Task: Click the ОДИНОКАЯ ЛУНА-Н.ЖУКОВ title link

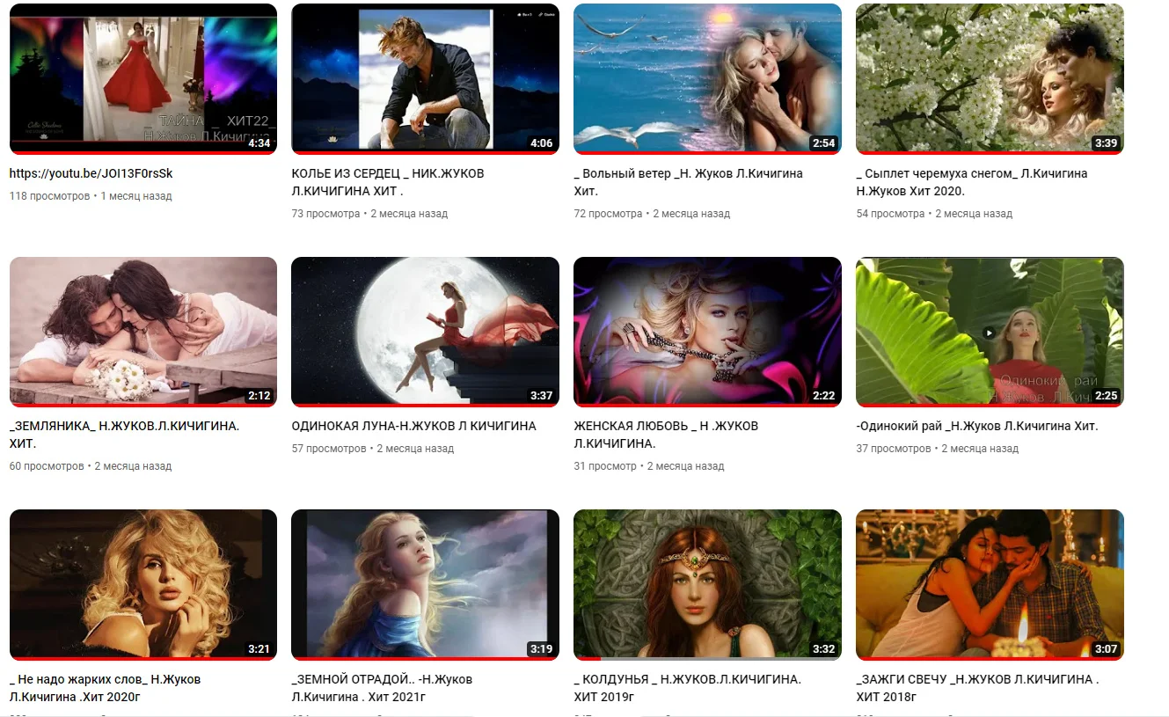Action: click(x=413, y=426)
